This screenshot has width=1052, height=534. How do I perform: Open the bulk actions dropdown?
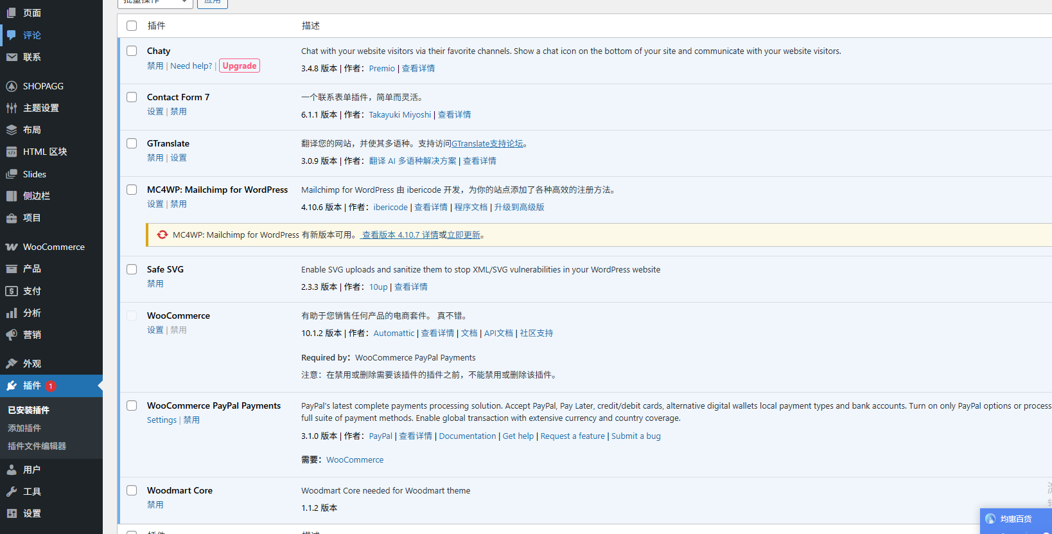pyautogui.click(x=155, y=3)
